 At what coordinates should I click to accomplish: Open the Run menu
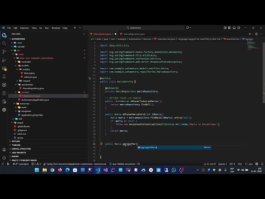pos(47,28)
